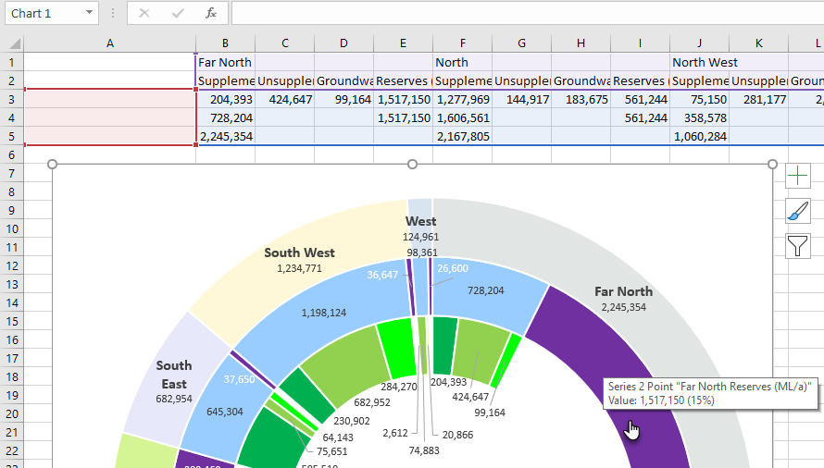Click the Insert Function fx icon
Image resolution: width=824 pixels, height=468 pixels.
click(211, 13)
